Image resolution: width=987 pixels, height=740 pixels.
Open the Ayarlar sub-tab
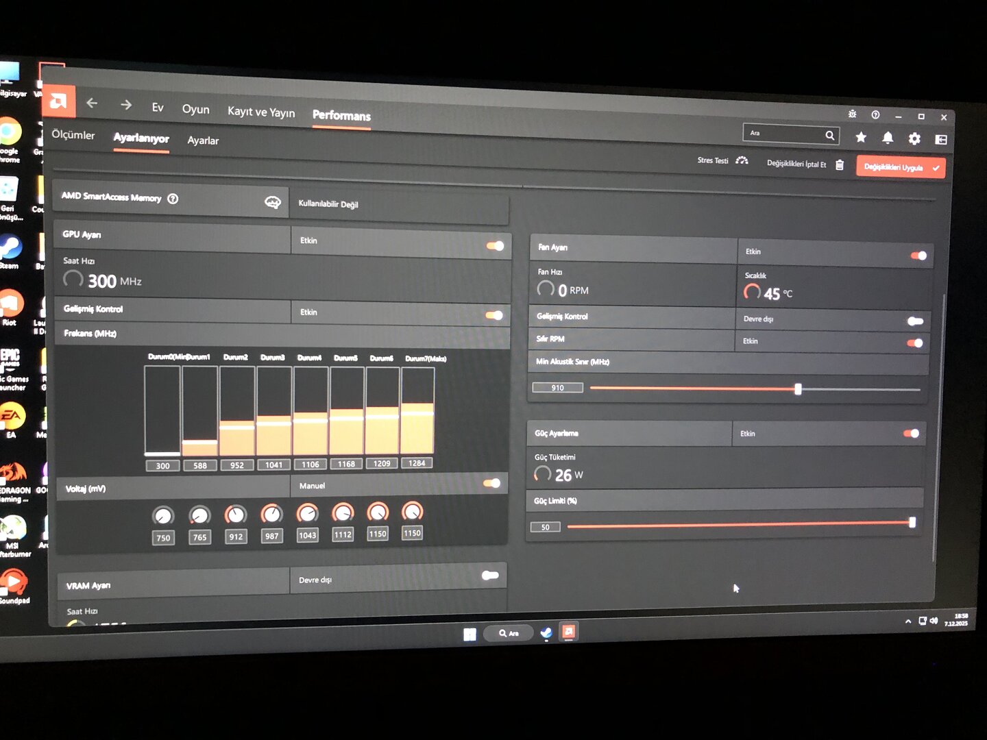tap(203, 140)
